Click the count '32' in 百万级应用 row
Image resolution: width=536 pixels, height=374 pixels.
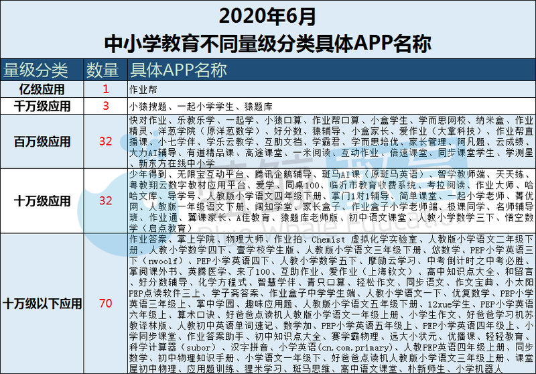[106, 141]
